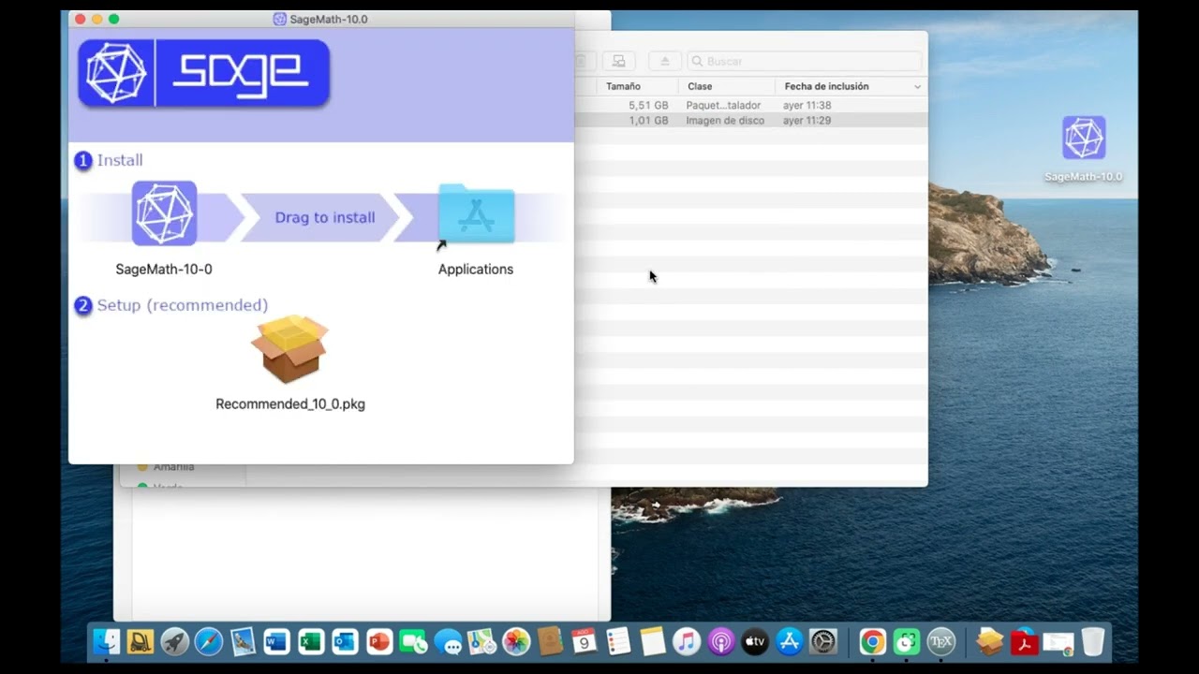Click the 1,01 GB size cell
Image resolution: width=1199 pixels, height=674 pixels.
point(648,121)
